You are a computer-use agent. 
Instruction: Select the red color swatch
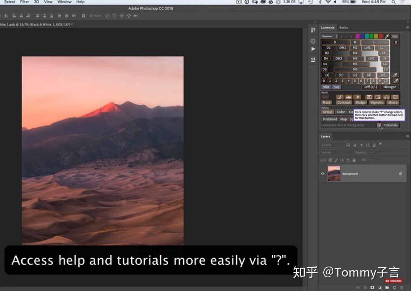pos(380,36)
